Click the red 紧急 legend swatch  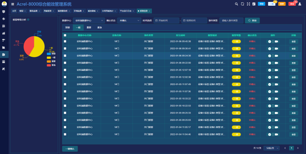point(49,65)
